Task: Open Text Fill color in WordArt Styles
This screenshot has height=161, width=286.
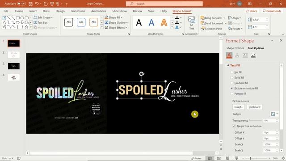Action: click(x=177, y=17)
